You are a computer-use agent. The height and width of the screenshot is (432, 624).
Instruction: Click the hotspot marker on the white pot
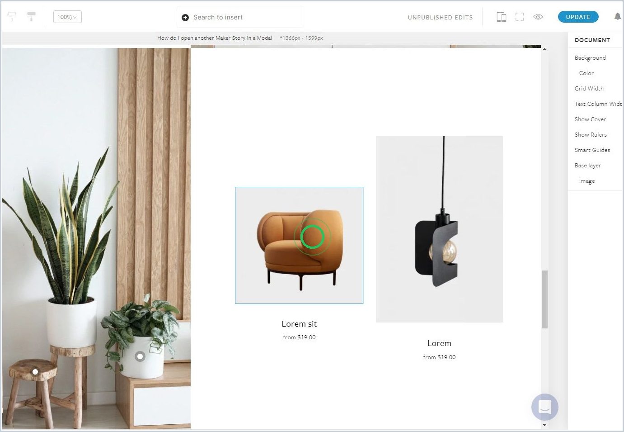pos(140,356)
